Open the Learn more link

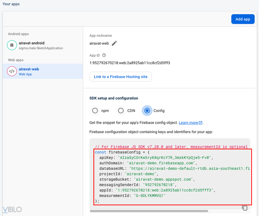(x=188, y=123)
